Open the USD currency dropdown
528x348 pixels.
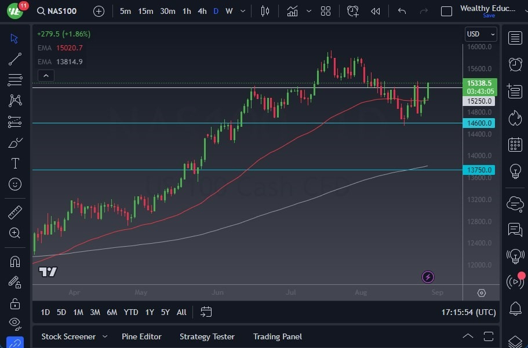click(x=481, y=34)
